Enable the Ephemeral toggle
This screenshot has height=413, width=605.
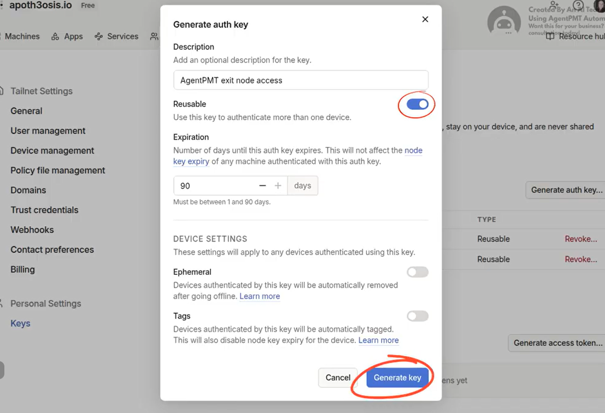tap(417, 272)
